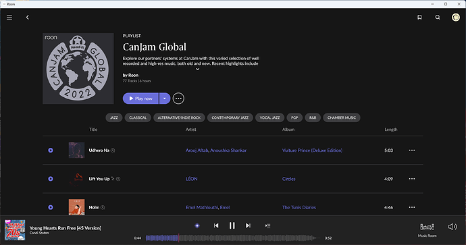Select the POP genre tag
466x245 pixels.
[294, 117]
